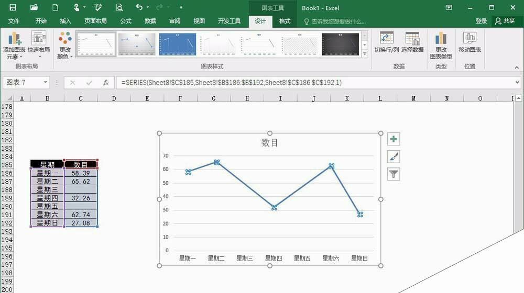Screen dimensions: 524x293
Task: Switch to the 开始 tab
Action: (41, 21)
